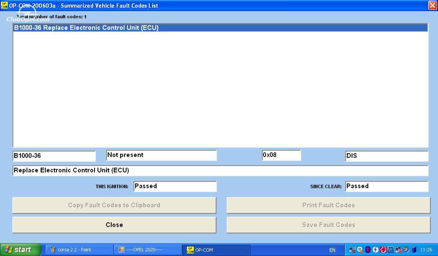Viewport: 438px width, 256px height.
Task: Click the wireless network disconnected tray icon
Action: pos(352,250)
